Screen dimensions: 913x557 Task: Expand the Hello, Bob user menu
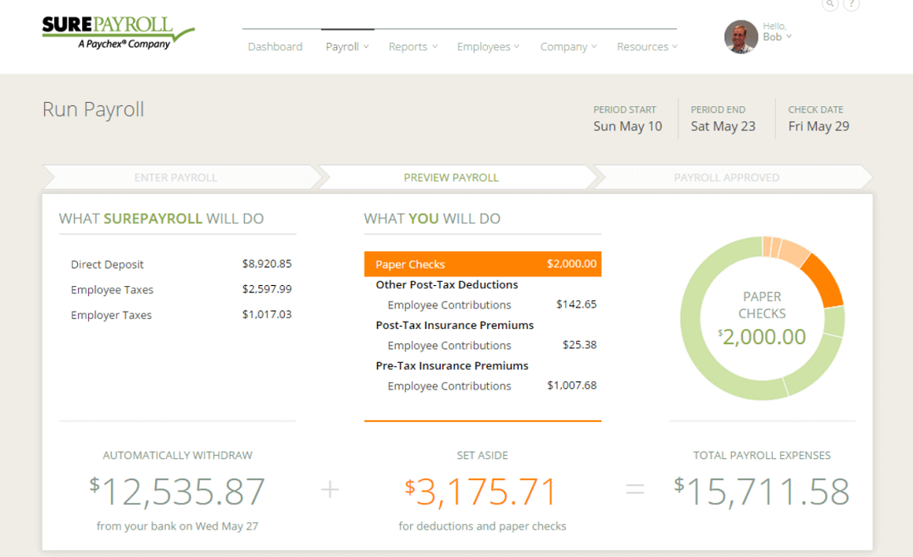778,32
